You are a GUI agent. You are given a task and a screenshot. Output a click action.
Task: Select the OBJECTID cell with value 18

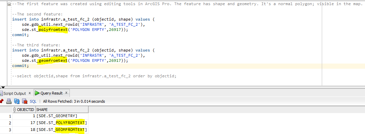click(24, 130)
